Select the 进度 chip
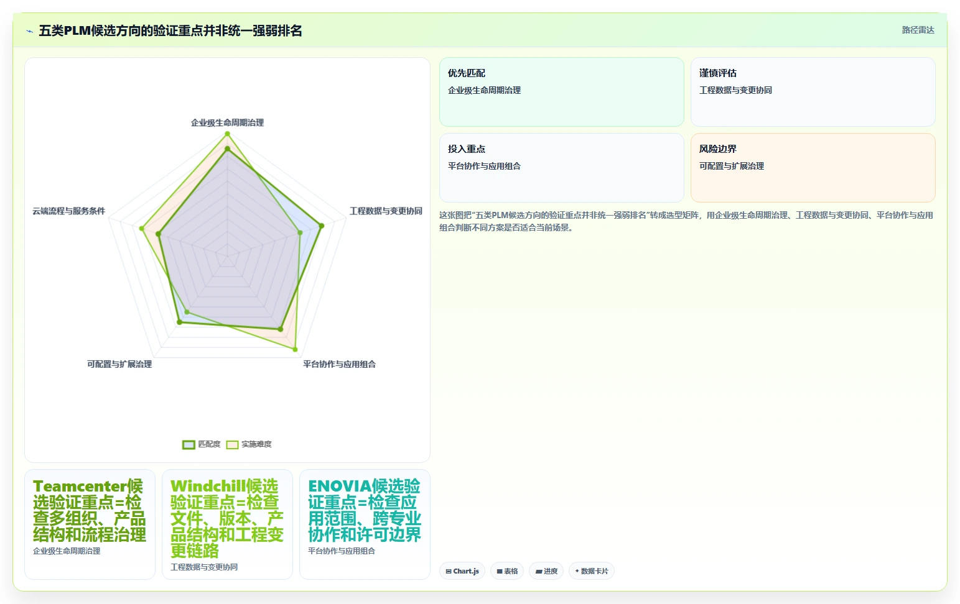This screenshot has height=604, width=960. pos(546,571)
